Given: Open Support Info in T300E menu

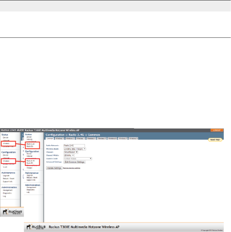Looking at the screenshot, I should coord(31,180).
